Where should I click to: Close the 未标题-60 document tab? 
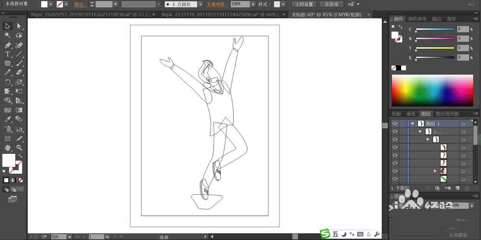(369, 14)
